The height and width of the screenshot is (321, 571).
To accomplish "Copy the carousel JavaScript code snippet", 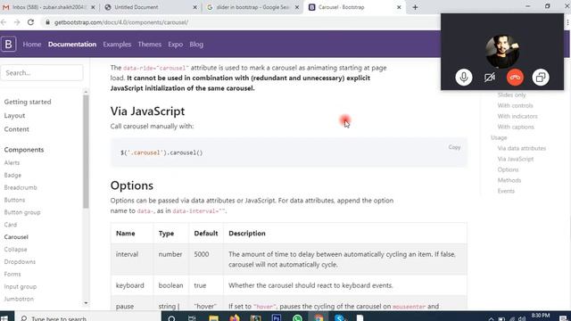I will pos(454,147).
